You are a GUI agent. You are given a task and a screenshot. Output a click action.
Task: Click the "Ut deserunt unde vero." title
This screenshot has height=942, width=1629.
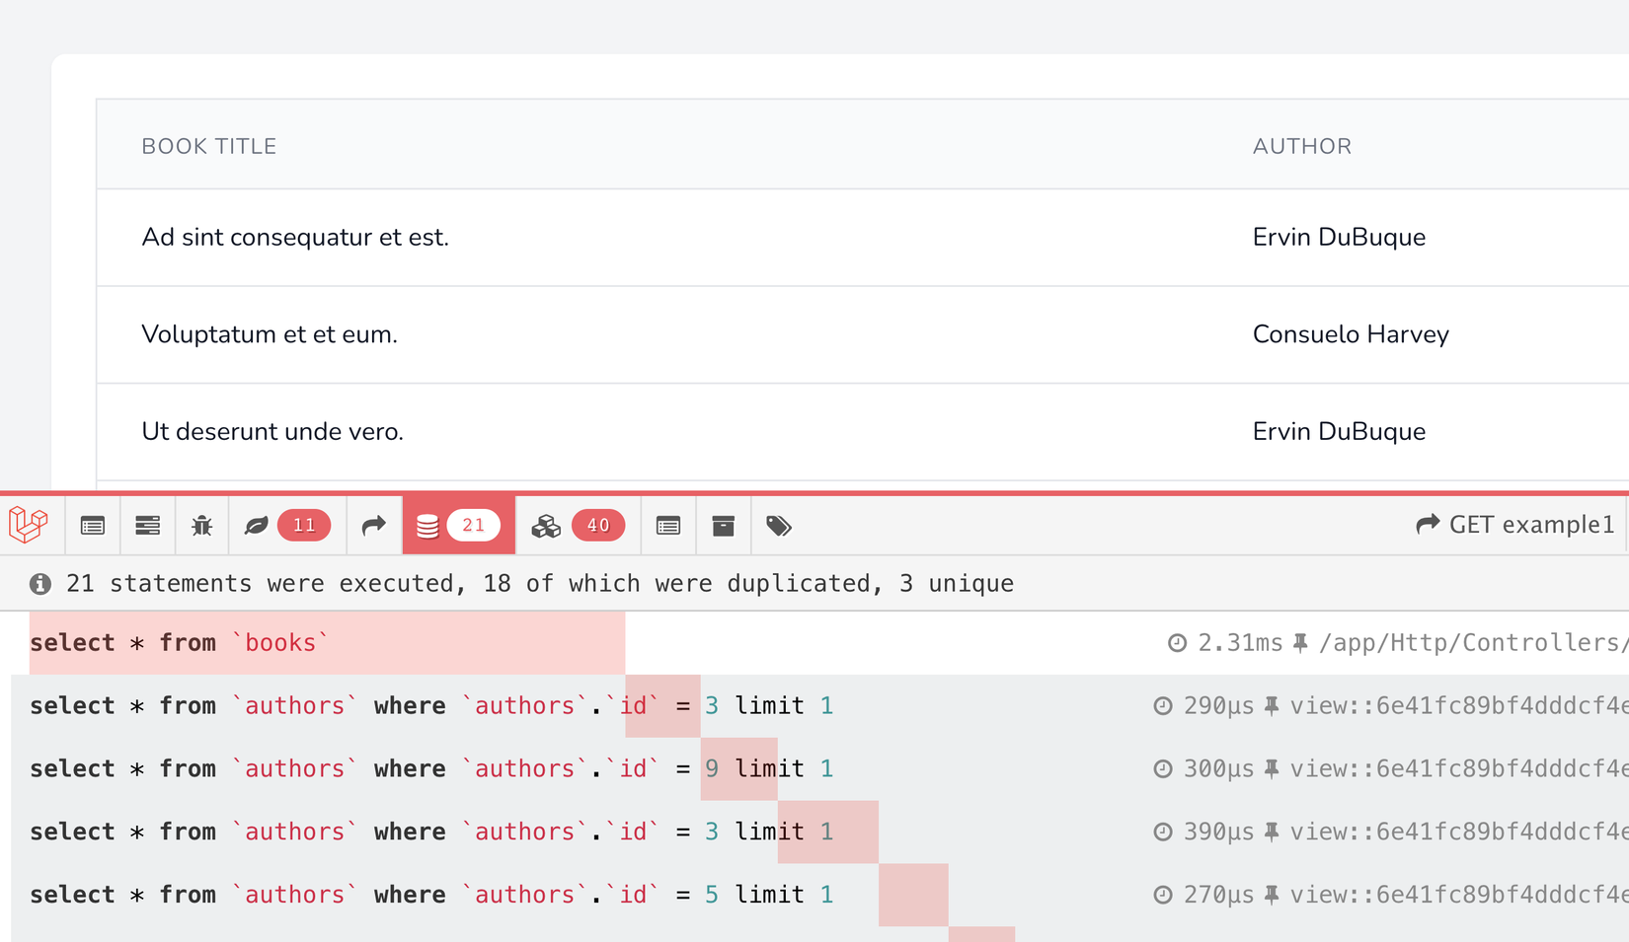pyautogui.click(x=272, y=432)
